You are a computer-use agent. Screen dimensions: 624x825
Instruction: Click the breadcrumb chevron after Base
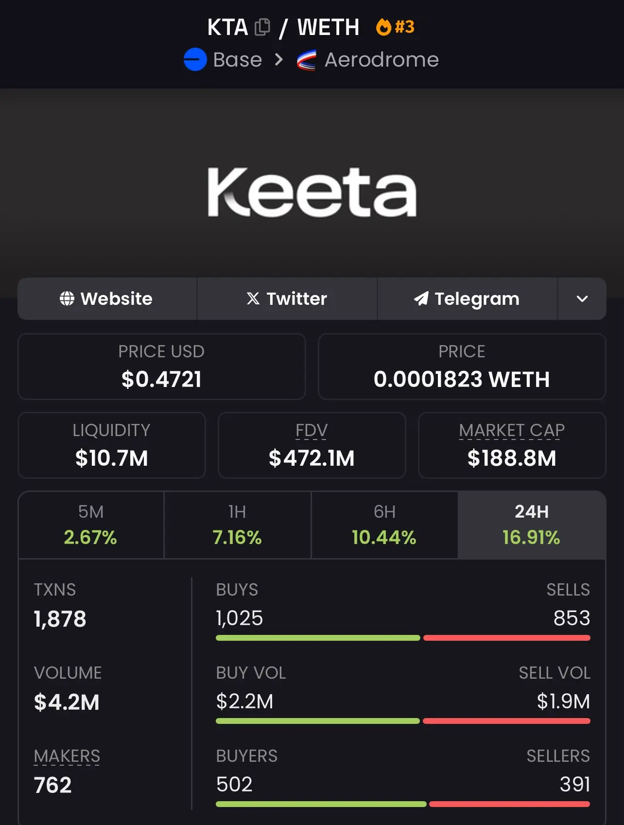coord(278,60)
